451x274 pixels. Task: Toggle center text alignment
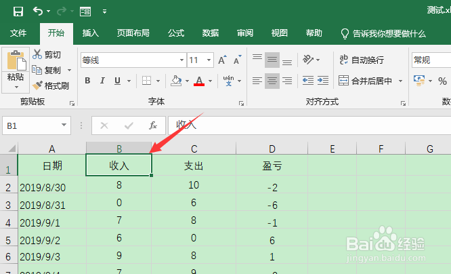pyautogui.click(x=272, y=81)
